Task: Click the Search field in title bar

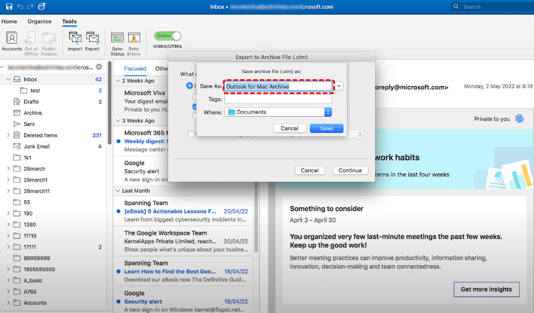Action: coord(492,7)
